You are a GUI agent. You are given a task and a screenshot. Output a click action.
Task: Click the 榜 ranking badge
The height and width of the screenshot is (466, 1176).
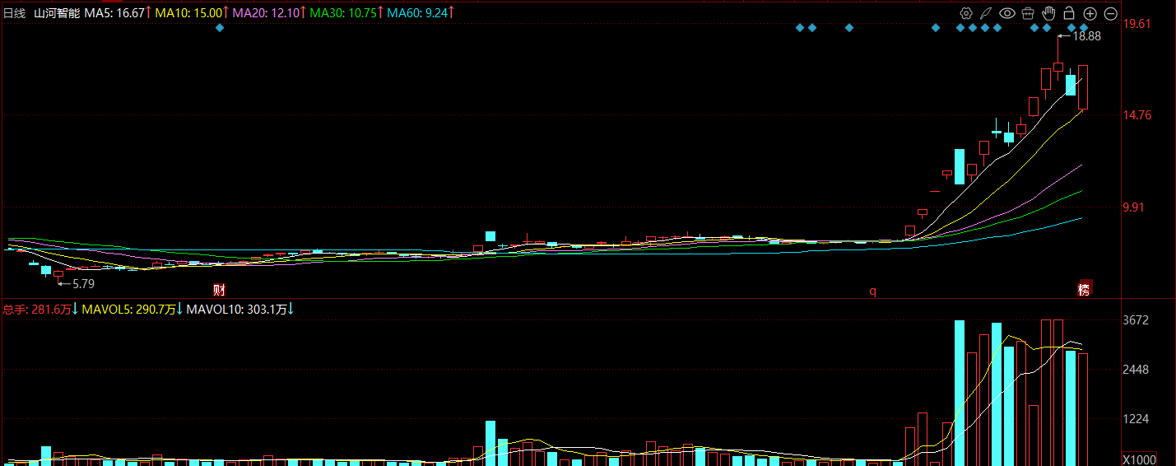pyautogui.click(x=1084, y=290)
